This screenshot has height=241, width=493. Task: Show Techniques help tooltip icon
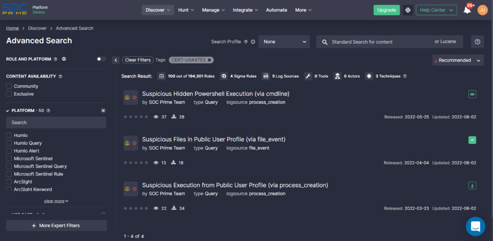pos(405,77)
